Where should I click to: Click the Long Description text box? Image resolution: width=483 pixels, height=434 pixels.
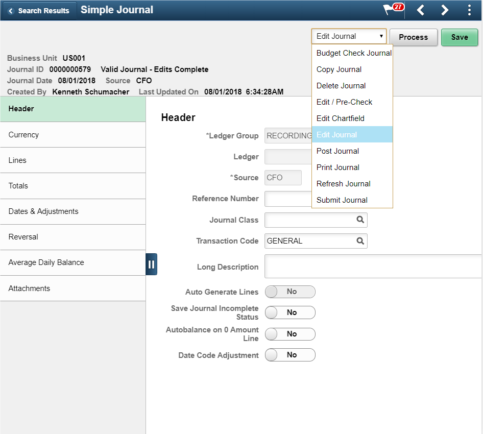coord(373,267)
